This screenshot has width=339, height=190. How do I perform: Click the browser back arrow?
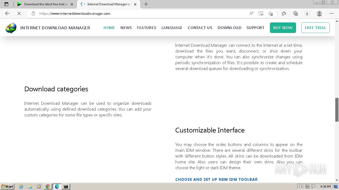click(x=7, y=13)
